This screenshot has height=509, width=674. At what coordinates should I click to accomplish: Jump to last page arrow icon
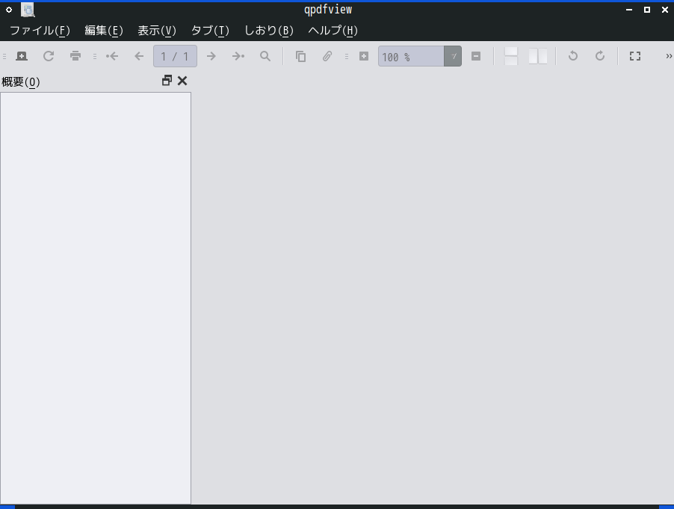238,56
